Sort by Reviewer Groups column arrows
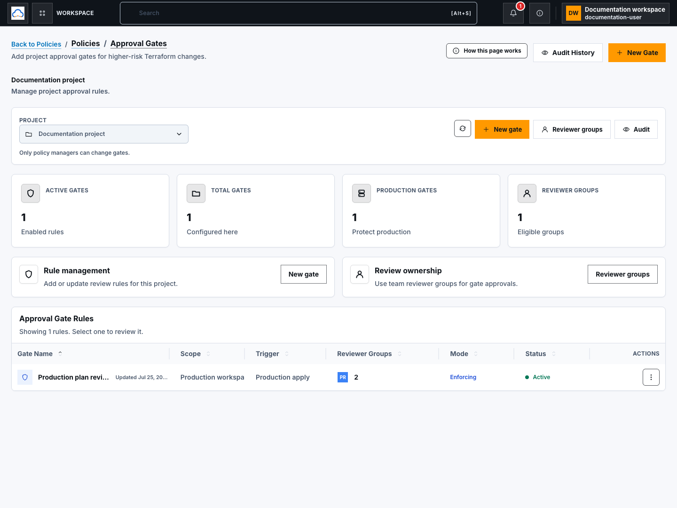The width and height of the screenshot is (677, 508). [x=400, y=354]
